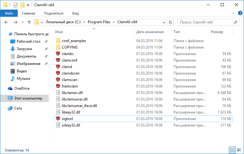Click the Back navigation arrow

coord(6,22)
